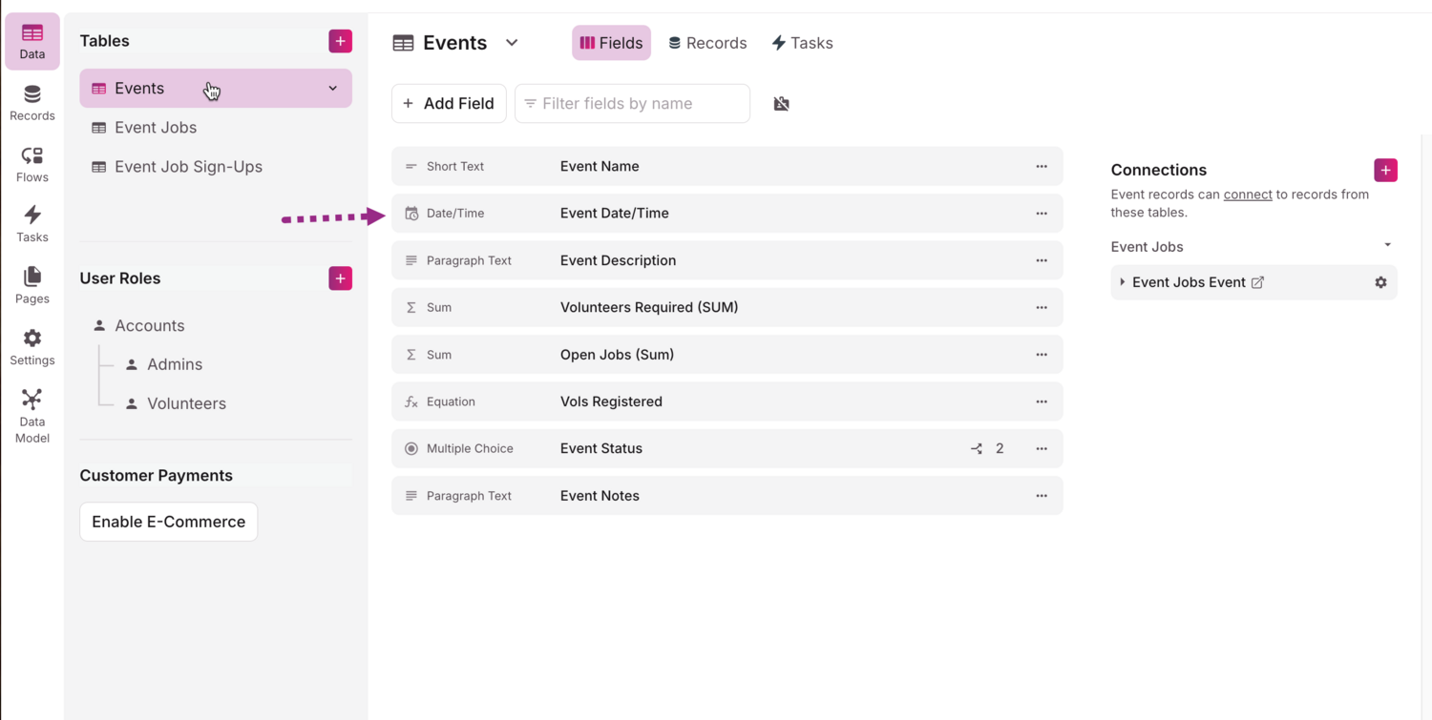Collapse the Event Jobs connections group
Image resolution: width=1432 pixels, height=720 pixels.
(1387, 246)
